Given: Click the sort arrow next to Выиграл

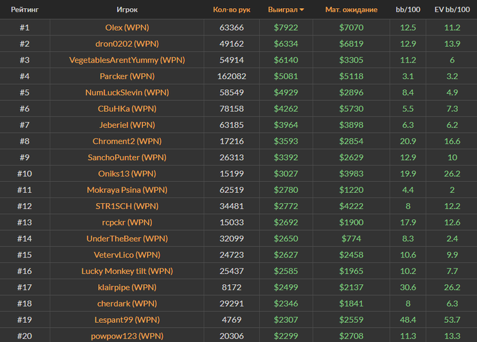Looking at the screenshot, I should [x=302, y=10].
